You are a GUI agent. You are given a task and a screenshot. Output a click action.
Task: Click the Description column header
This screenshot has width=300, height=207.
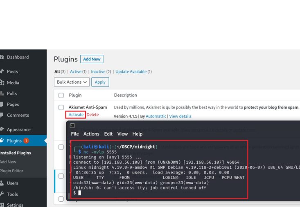[126, 95]
